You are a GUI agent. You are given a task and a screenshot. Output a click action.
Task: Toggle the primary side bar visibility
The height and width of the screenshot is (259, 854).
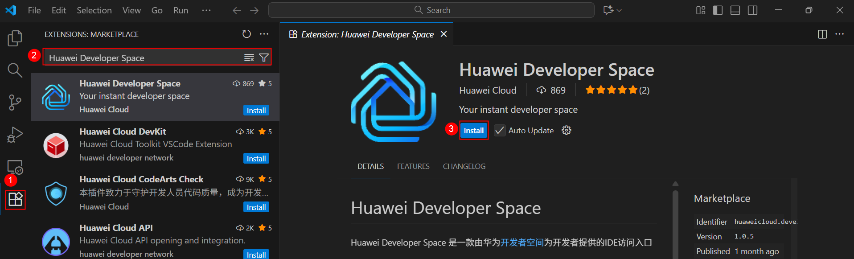click(718, 10)
